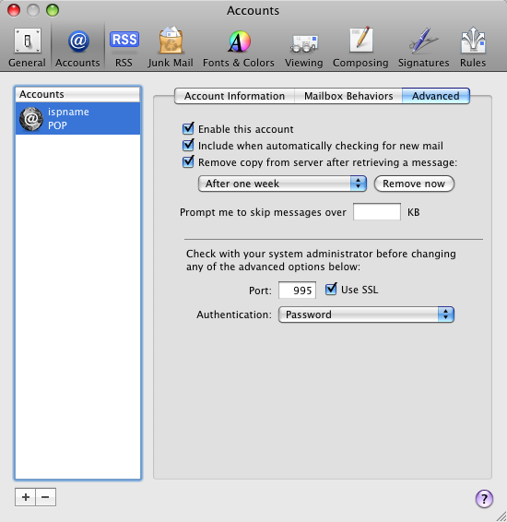The width and height of the screenshot is (507, 522).
Task: Switch to the Mailbox Behaviors tab
Action: [348, 96]
